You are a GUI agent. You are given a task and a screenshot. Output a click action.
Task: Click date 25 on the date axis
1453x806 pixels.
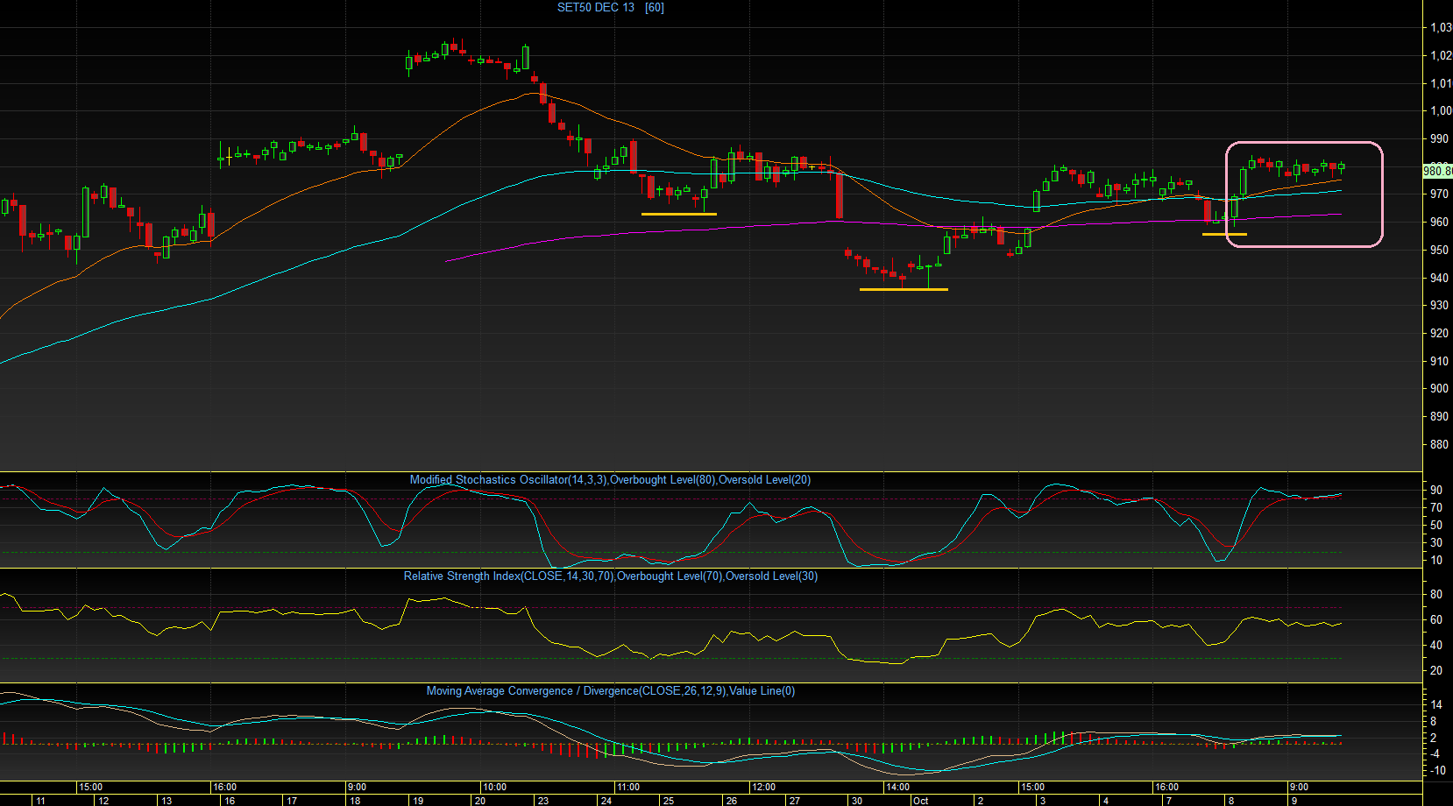coord(669,801)
